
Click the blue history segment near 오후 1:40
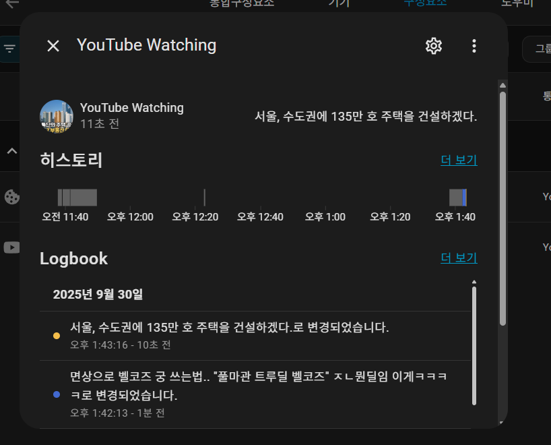(464, 198)
